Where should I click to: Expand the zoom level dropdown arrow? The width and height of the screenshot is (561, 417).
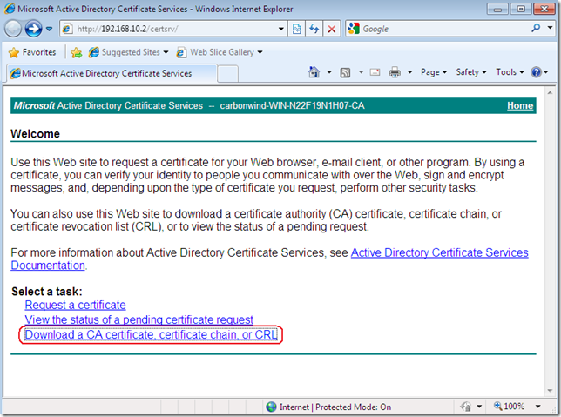click(538, 407)
